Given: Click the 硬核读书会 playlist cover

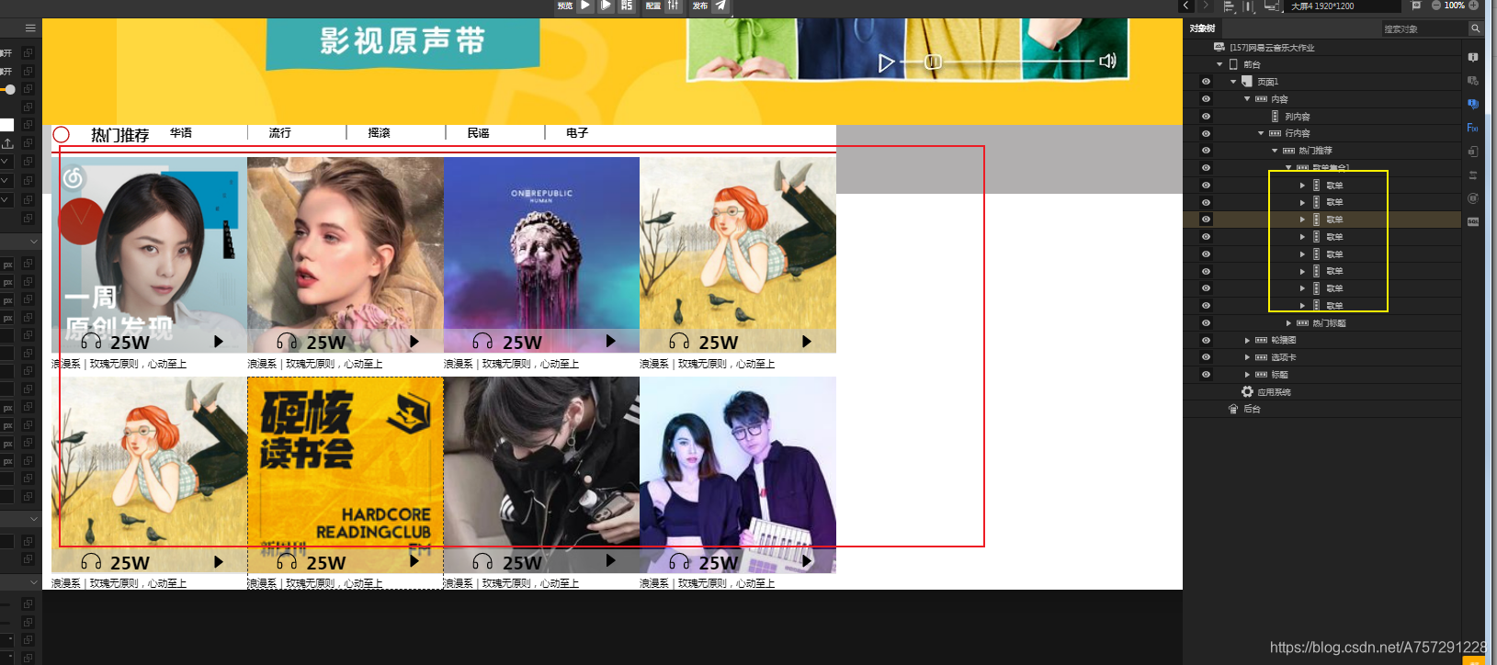Looking at the screenshot, I should [x=346, y=475].
